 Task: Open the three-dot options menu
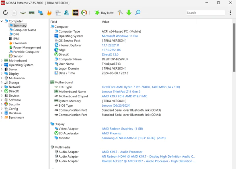[x=230, y=12]
